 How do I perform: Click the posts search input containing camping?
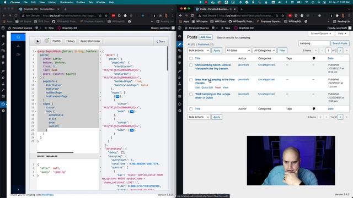pyautogui.click(x=314, y=43)
